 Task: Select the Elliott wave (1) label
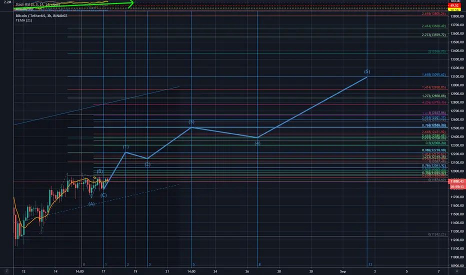125,147
